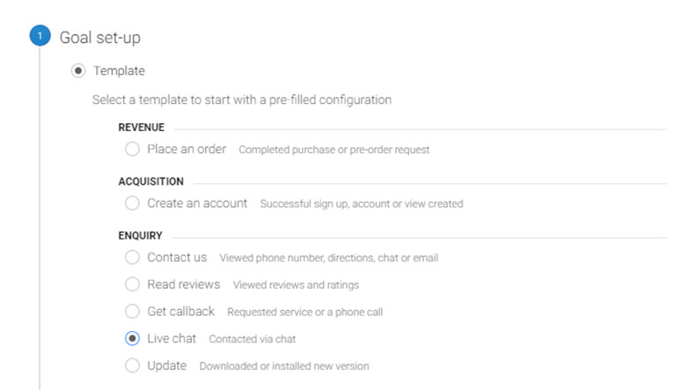
Task: Click 'Downloaded or installed new version' description
Action: click(x=283, y=366)
